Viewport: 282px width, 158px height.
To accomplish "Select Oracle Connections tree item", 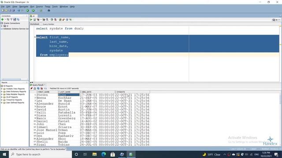I will (x=12, y=23).
